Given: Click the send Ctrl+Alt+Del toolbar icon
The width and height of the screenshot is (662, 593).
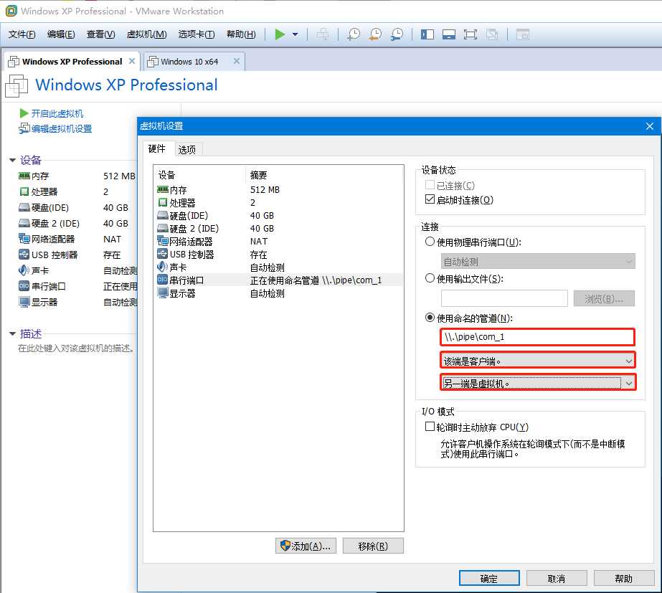Looking at the screenshot, I should coord(323,34).
